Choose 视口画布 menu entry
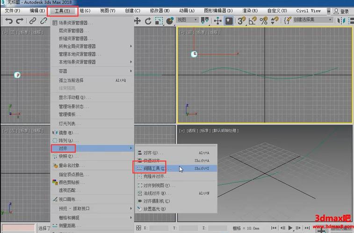Image resolution: width=354 pixels, height=233 pixels. click(x=92, y=199)
